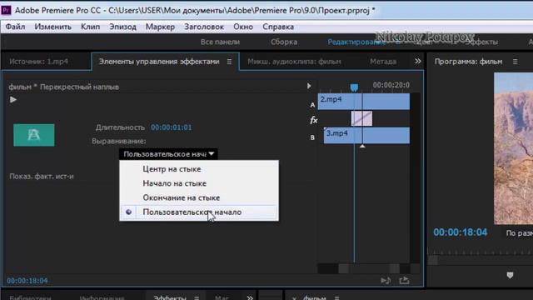Collapse the effect timeline view arrow
Image resolution: width=533 pixels, height=300 pixels.
coord(309,86)
